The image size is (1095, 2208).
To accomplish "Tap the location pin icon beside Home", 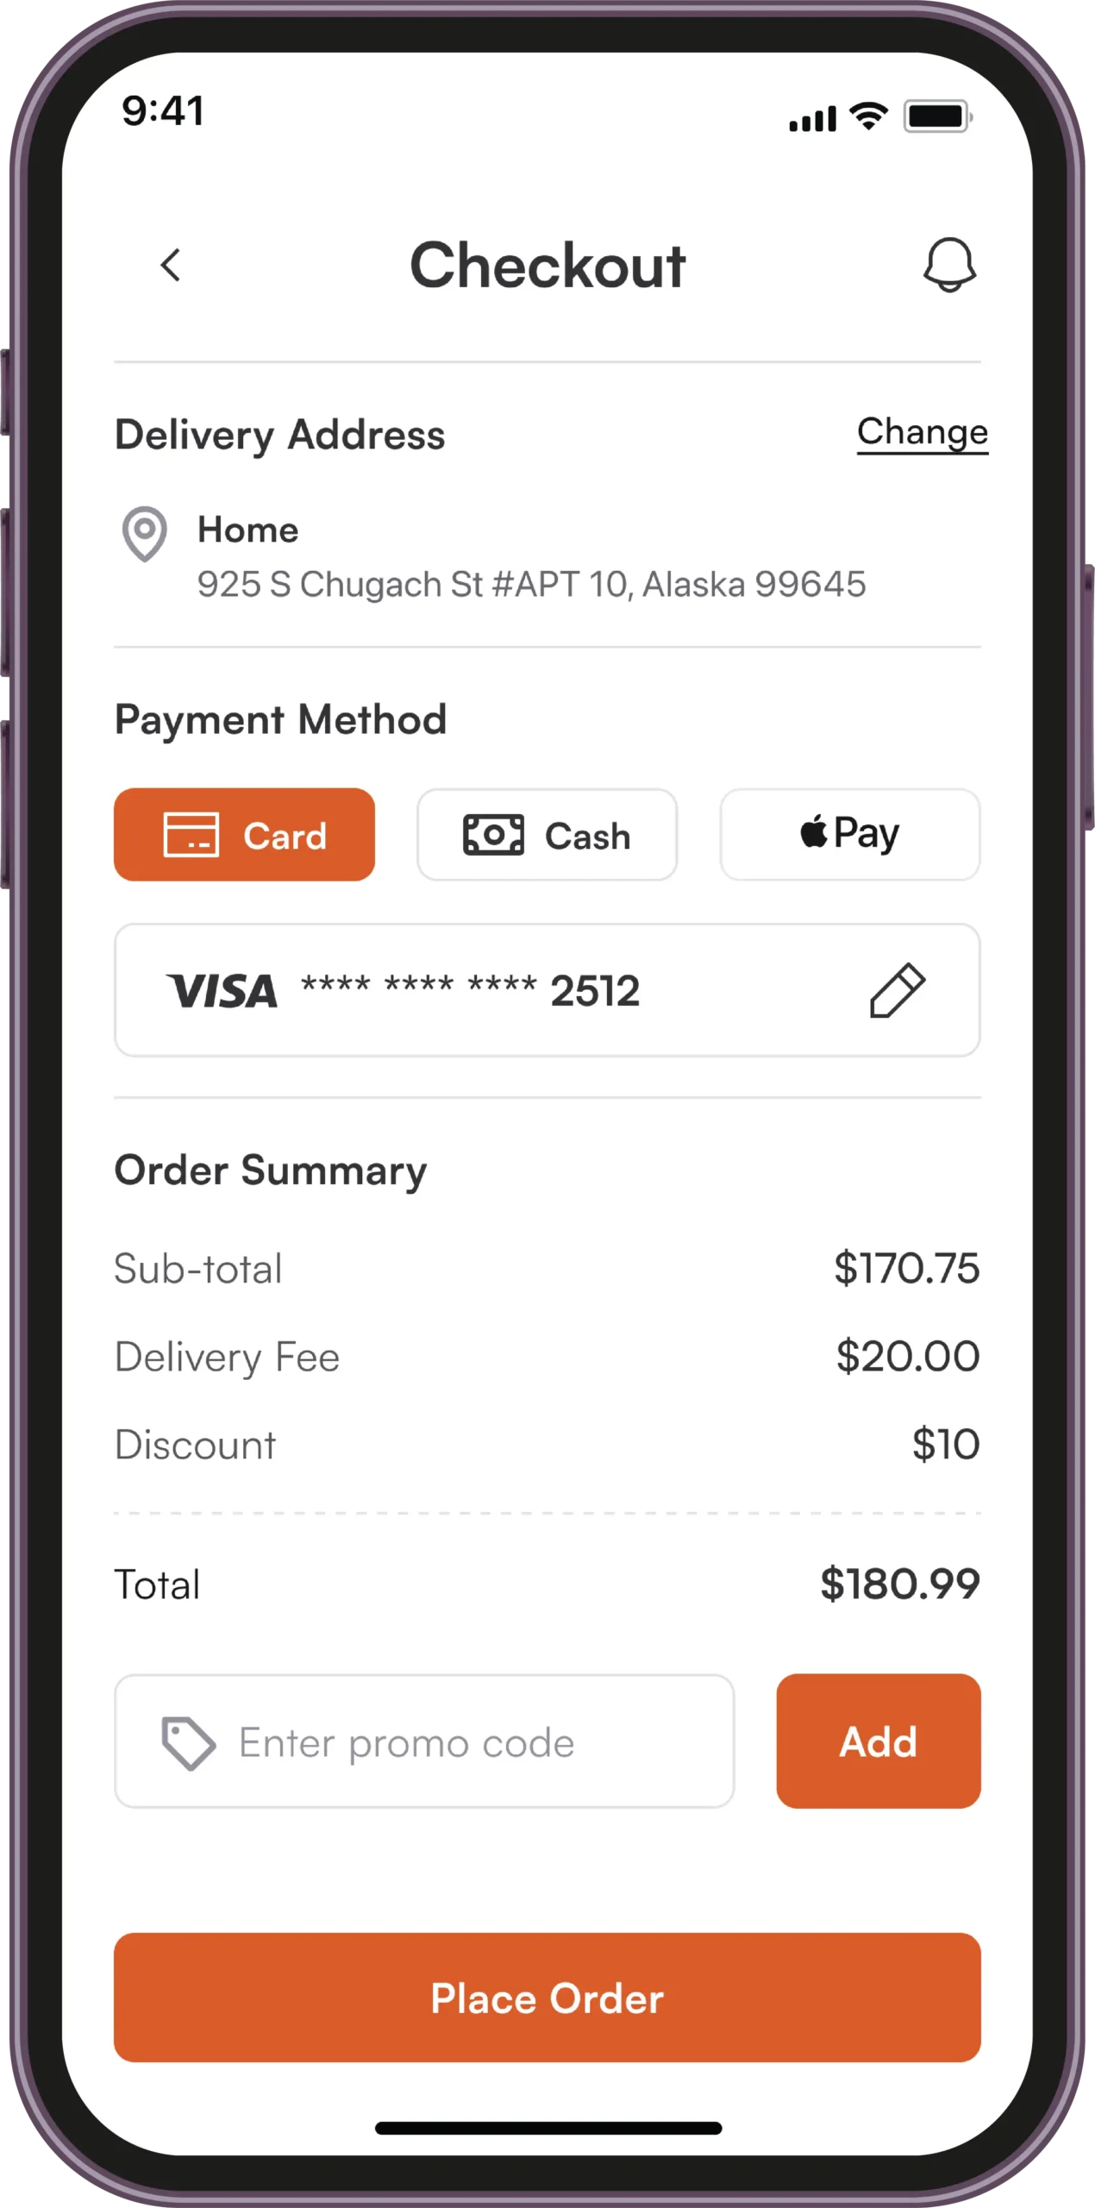I will pyautogui.click(x=145, y=533).
